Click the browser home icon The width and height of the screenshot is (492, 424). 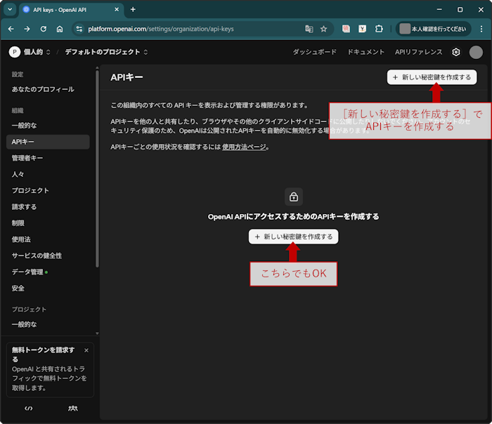(60, 29)
